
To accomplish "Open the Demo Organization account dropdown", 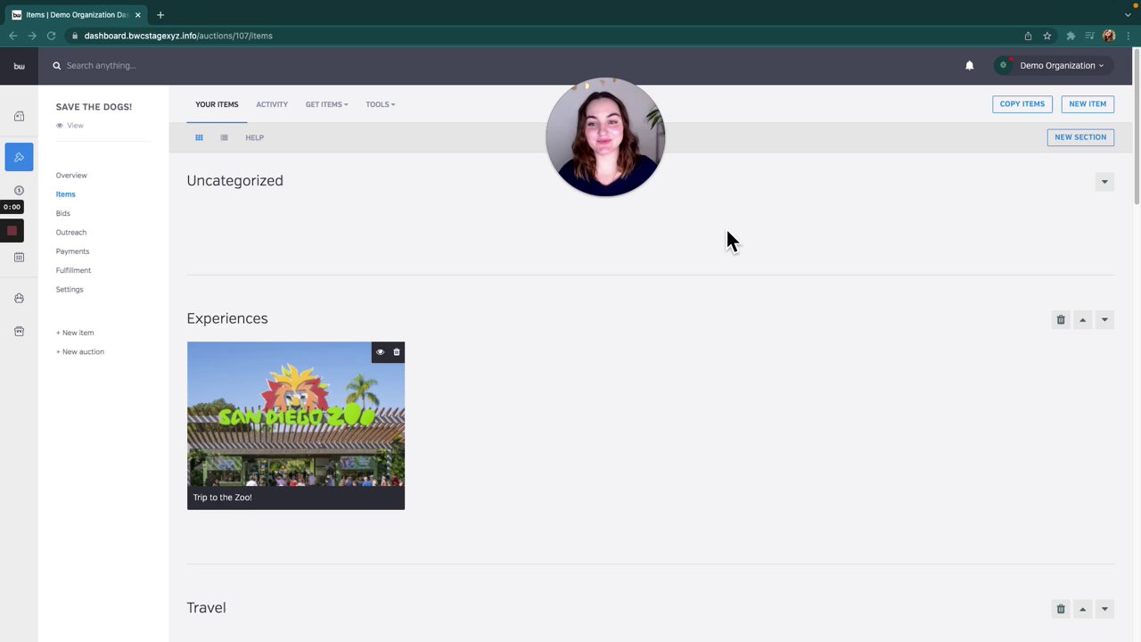I will pyautogui.click(x=1054, y=65).
